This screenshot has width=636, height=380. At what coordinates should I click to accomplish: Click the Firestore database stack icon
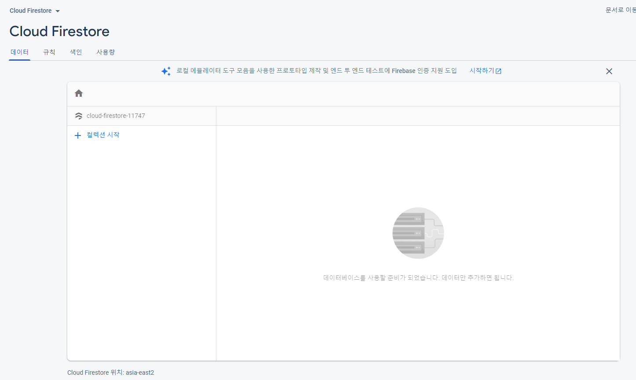[79, 116]
